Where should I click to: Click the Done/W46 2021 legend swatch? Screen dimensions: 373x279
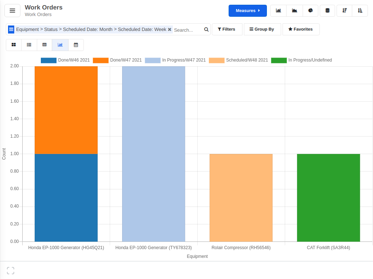tap(48, 60)
